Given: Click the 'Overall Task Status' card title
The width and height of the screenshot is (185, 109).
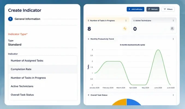Looking at the screenshot, I should [x=99, y=95].
